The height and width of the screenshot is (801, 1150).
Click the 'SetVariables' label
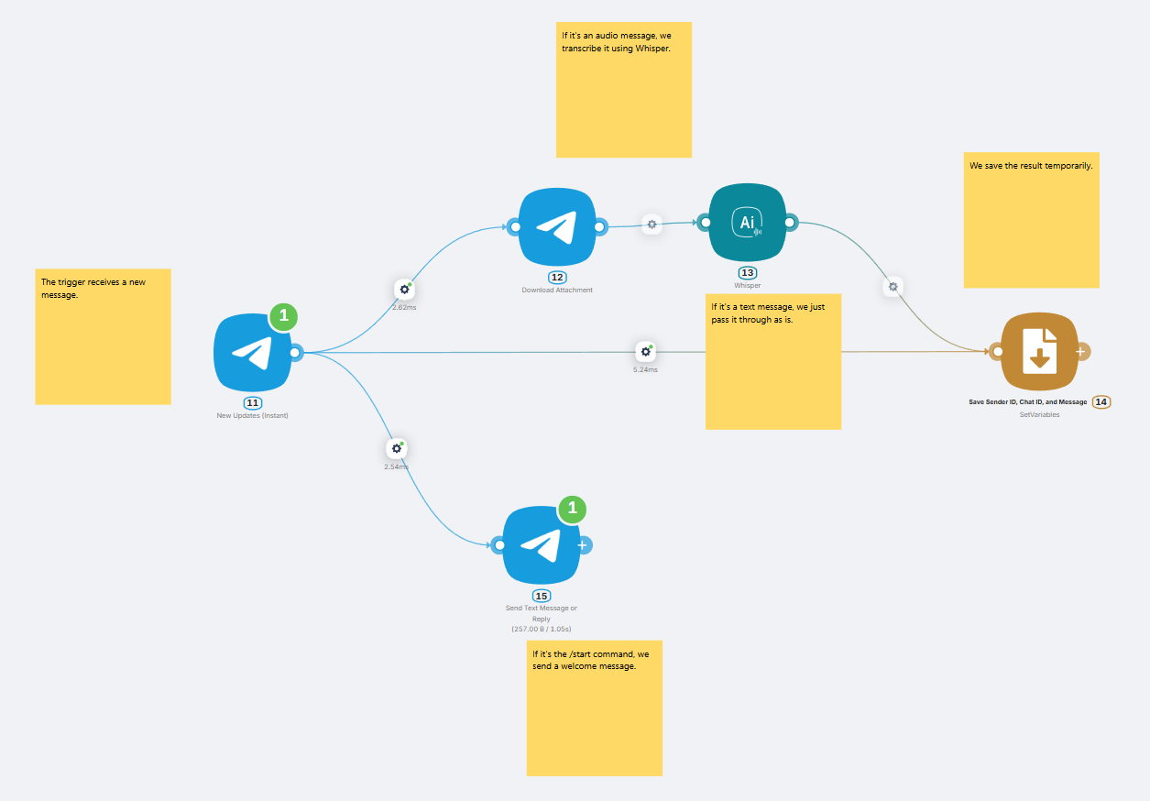click(x=1040, y=415)
